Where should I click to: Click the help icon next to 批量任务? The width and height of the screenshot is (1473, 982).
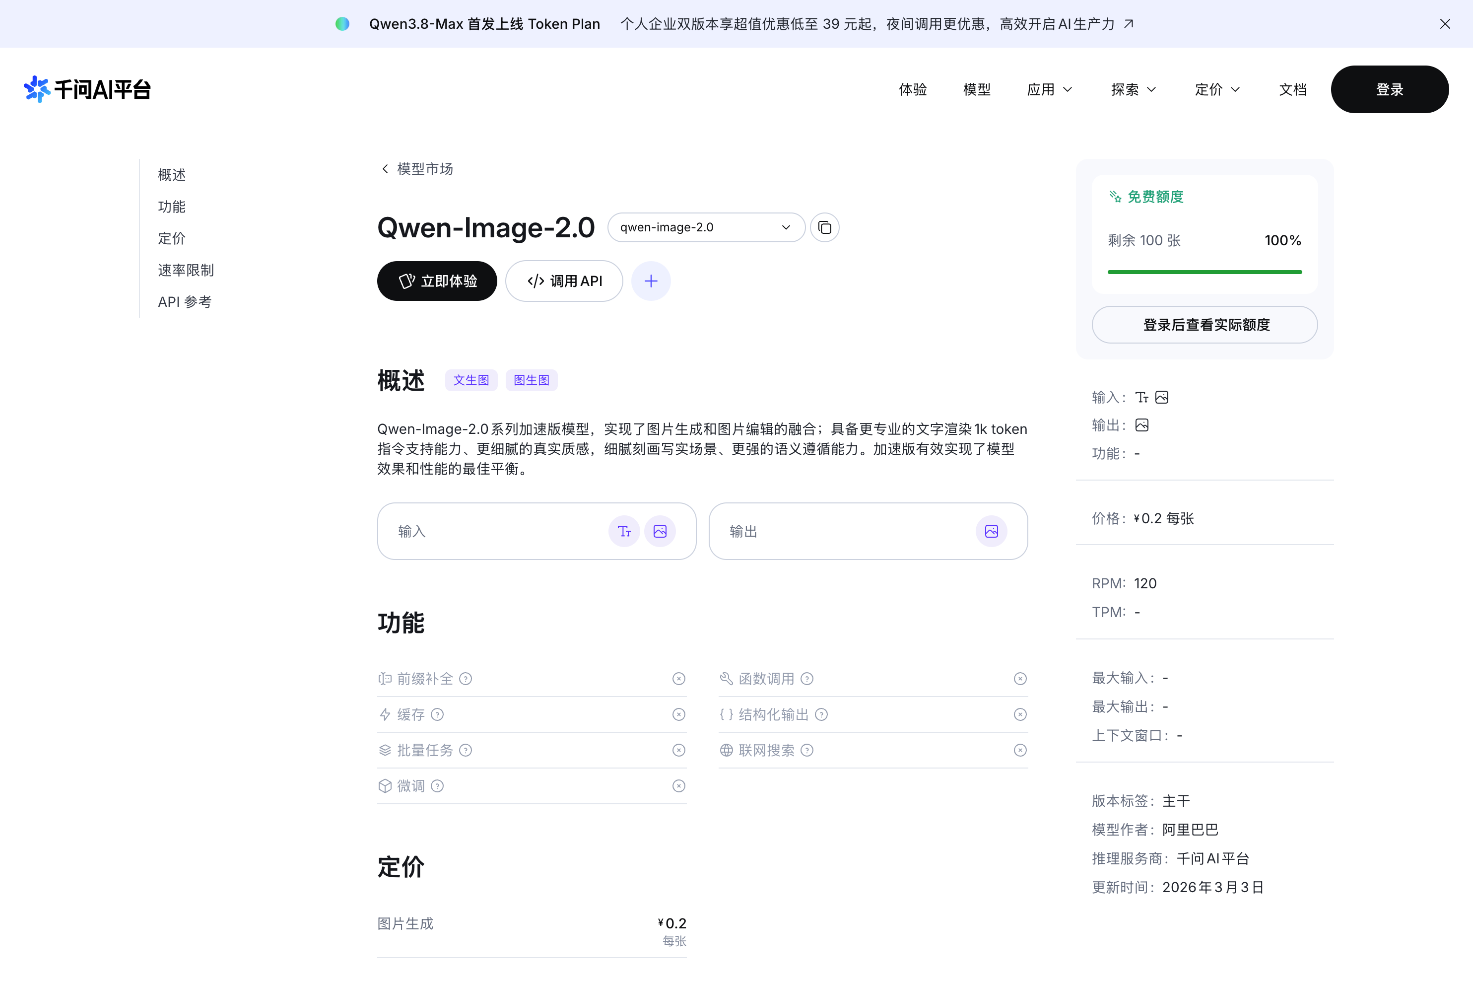point(465,750)
